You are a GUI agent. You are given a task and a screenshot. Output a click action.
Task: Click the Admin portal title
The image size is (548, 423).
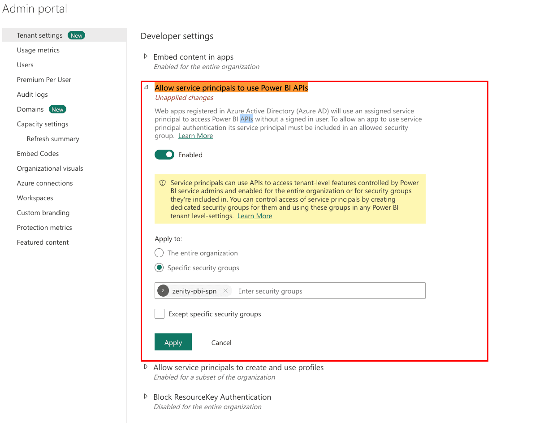[x=35, y=8]
